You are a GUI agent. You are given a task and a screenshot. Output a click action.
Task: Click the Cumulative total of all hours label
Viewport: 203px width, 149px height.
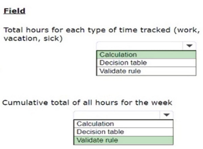[87, 103]
